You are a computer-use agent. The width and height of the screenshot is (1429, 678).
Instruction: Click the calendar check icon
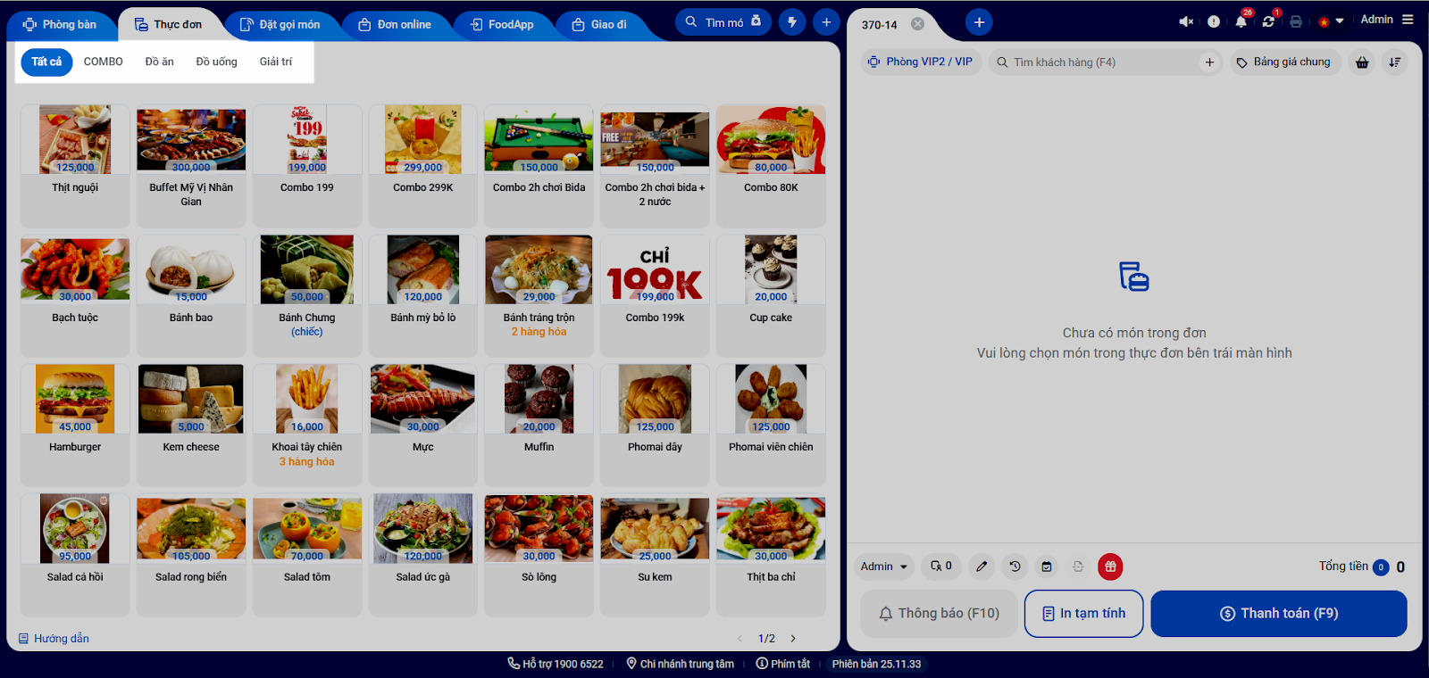tap(1047, 566)
